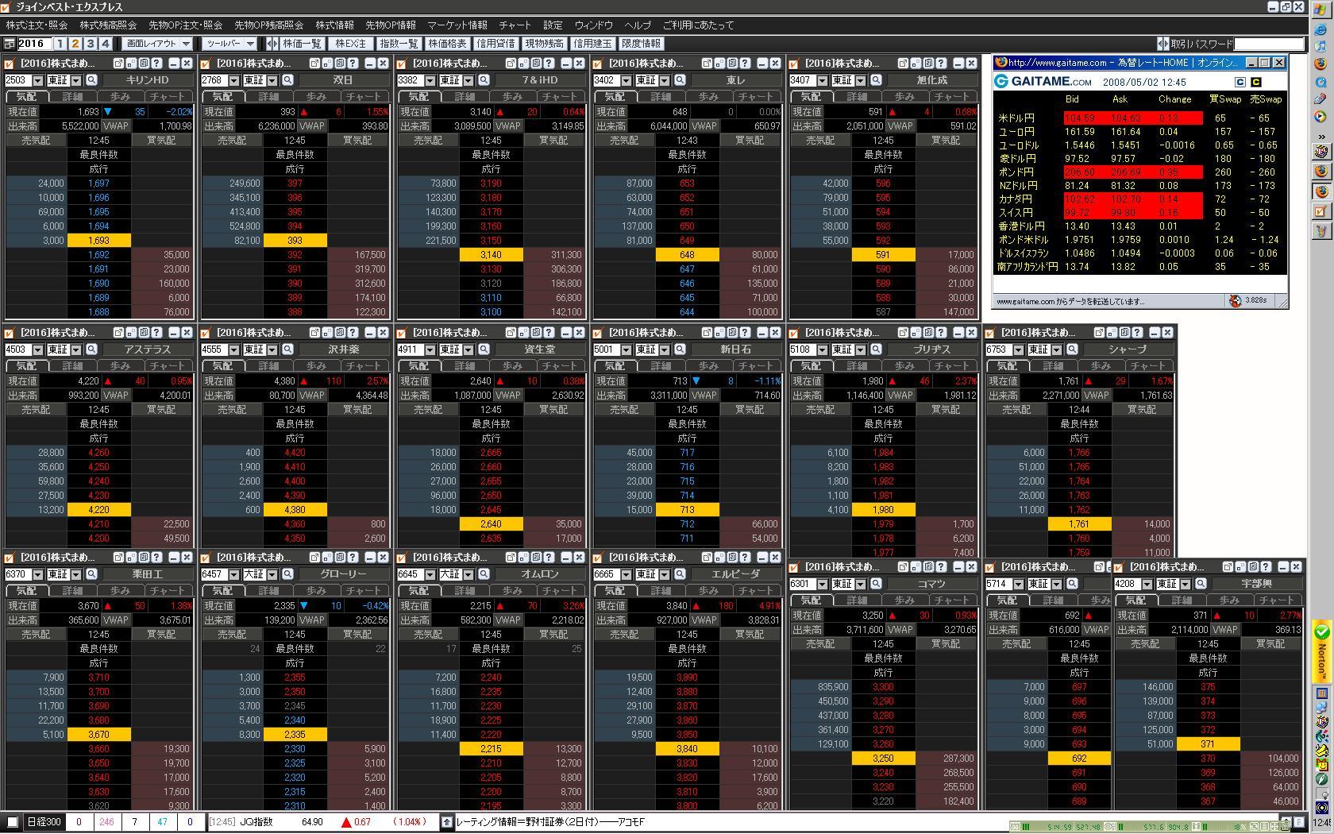Switch to the 詳細 tab in the キリンHD panel
Screen dimensions: 1334x834
tap(73, 97)
